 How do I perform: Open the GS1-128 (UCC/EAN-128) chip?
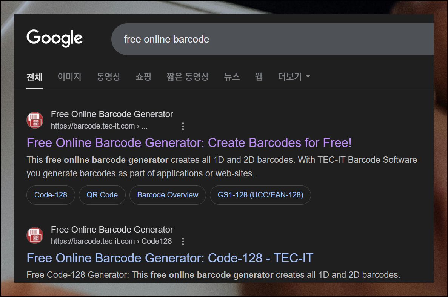260,195
